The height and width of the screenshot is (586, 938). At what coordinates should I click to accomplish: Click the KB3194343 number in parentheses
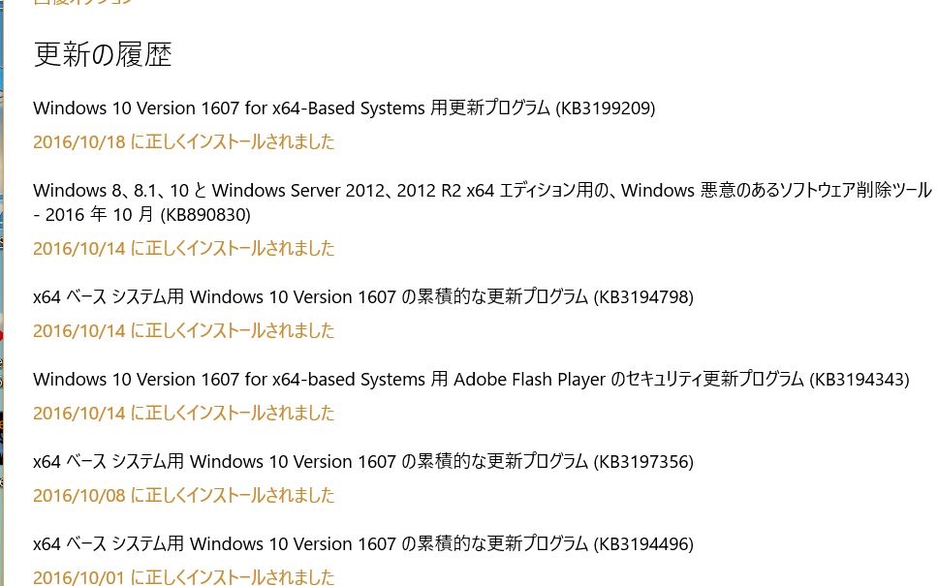coord(860,380)
